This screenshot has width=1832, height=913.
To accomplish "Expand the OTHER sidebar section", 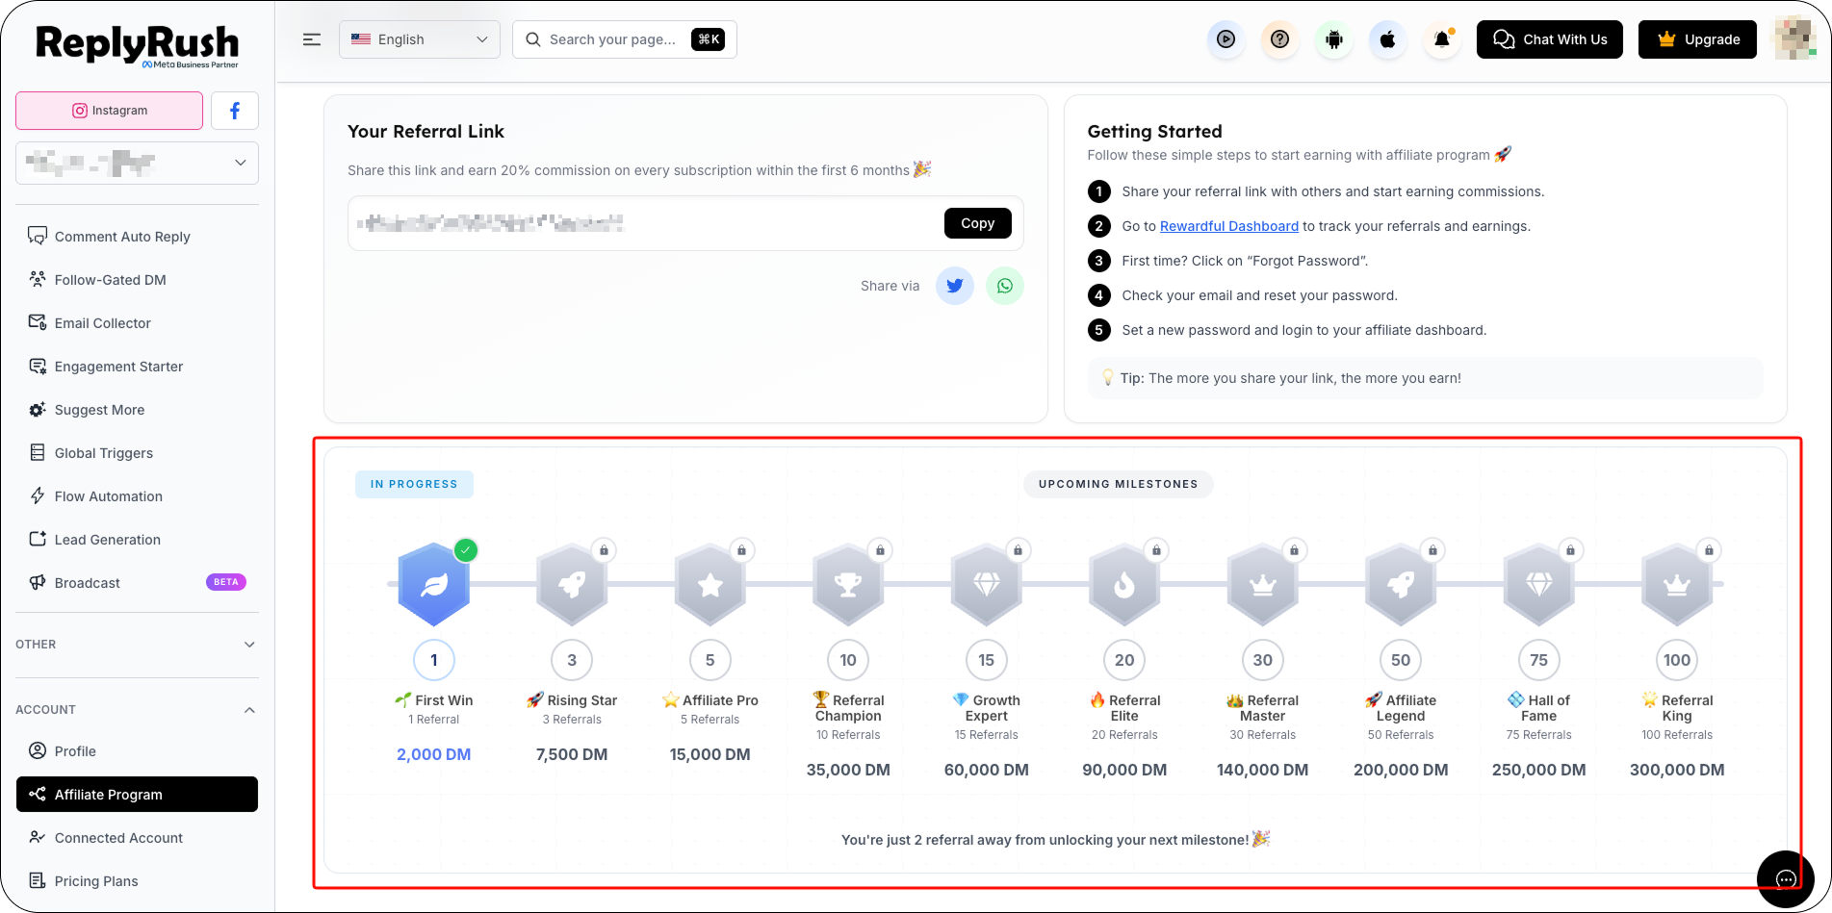I will pos(137,645).
